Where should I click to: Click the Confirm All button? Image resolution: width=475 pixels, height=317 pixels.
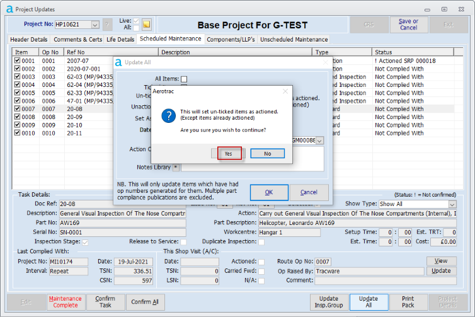pyautogui.click(x=145, y=302)
